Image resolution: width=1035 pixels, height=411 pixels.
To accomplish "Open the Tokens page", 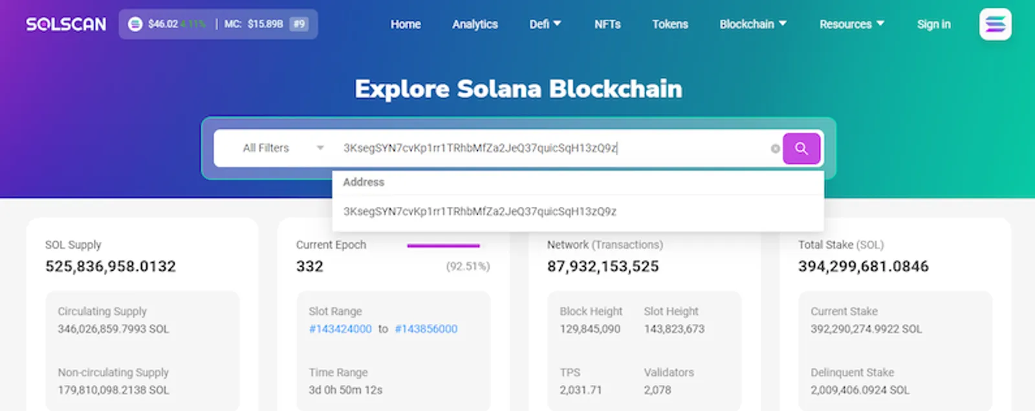I will [x=670, y=24].
